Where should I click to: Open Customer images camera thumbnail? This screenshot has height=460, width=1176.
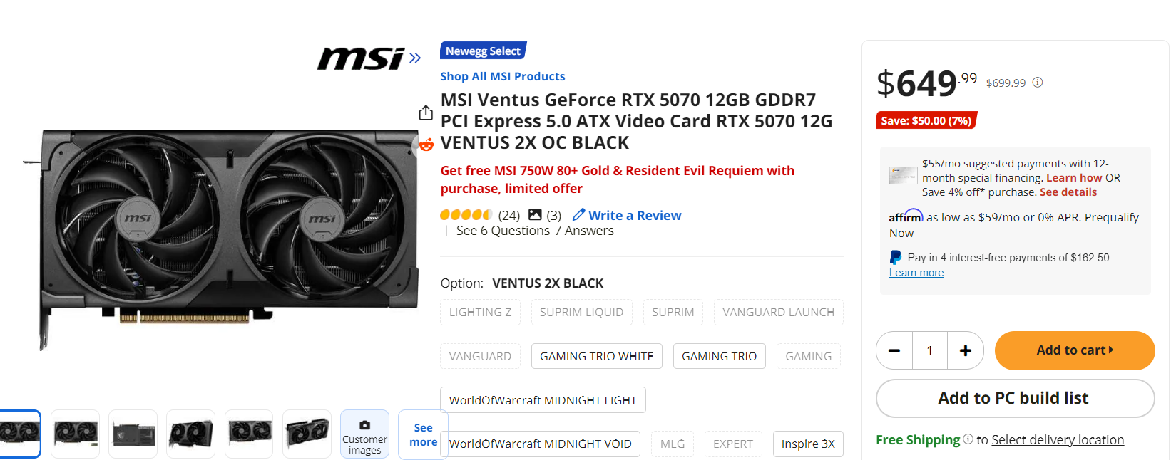point(364,434)
